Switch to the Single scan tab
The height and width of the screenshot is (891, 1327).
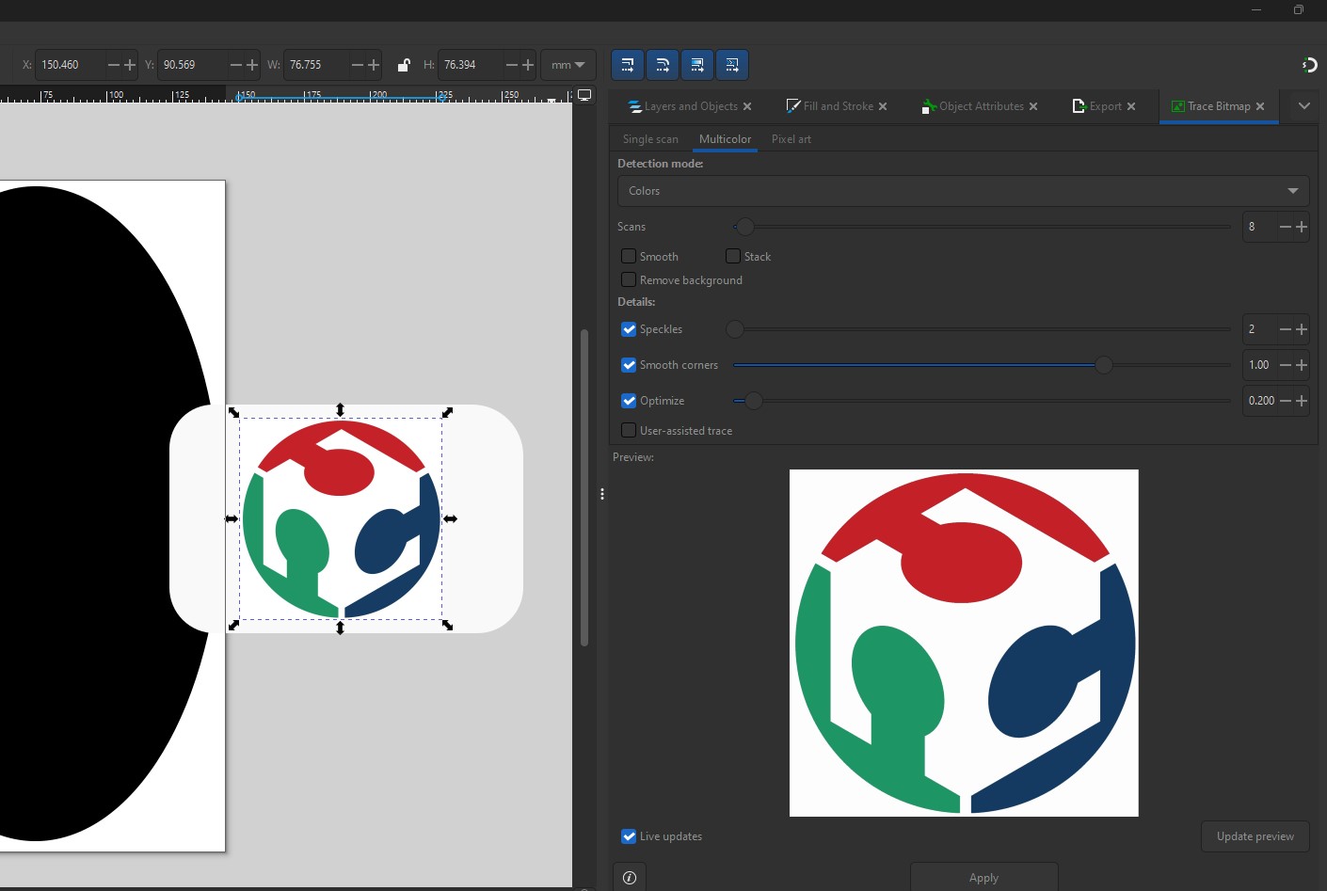pos(650,139)
